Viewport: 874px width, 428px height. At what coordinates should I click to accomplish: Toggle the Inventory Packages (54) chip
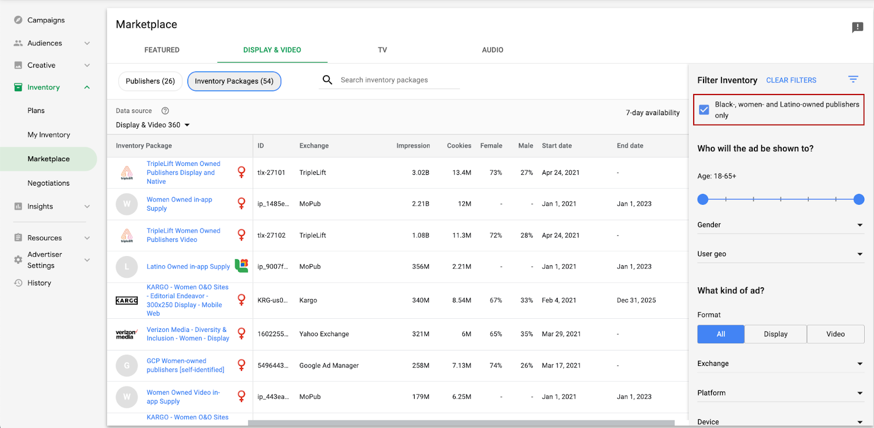point(234,81)
